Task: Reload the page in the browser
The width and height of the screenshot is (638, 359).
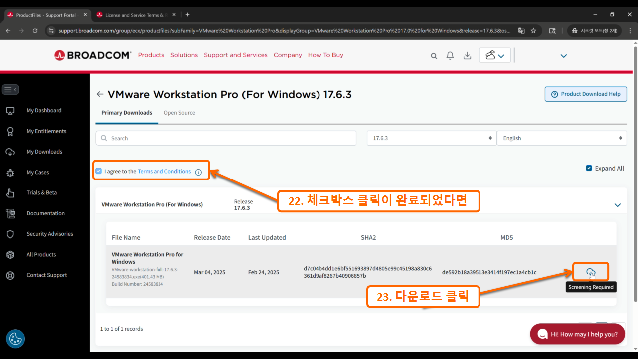Action: coord(35,30)
